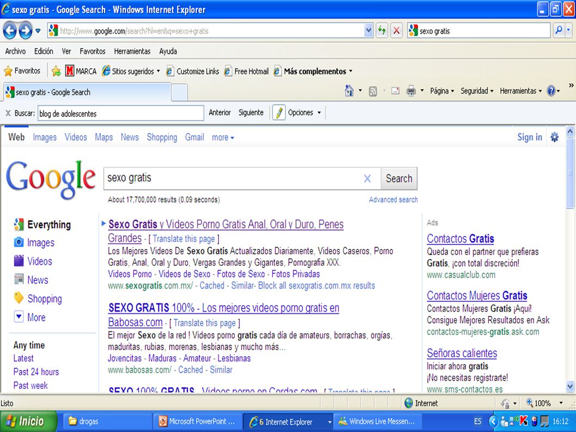Click the IE toolbar search box
The height and width of the screenshot is (432, 576).
[x=479, y=31]
